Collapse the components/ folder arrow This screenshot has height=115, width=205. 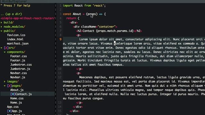pos(5,52)
